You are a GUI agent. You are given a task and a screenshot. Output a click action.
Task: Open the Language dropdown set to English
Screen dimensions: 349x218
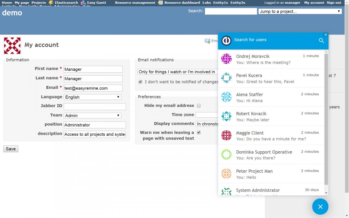coord(92,97)
